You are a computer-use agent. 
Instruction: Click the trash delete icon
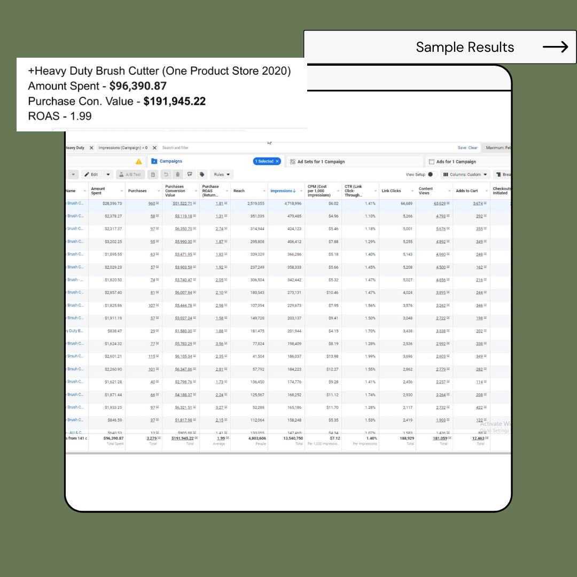click(178, 174)
